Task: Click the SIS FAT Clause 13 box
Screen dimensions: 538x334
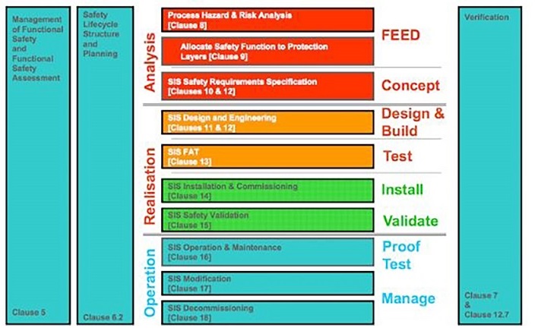Action: coord(267,156)
